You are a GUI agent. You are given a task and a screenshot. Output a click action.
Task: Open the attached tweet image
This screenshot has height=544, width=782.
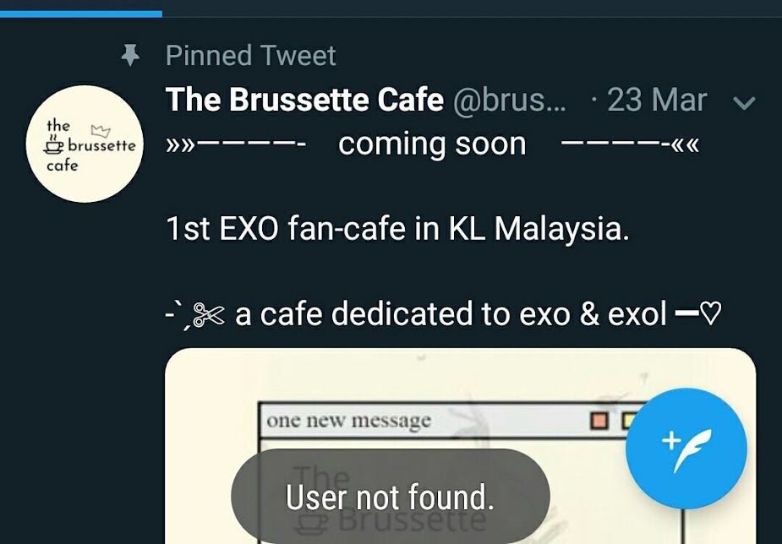(460, 446)
